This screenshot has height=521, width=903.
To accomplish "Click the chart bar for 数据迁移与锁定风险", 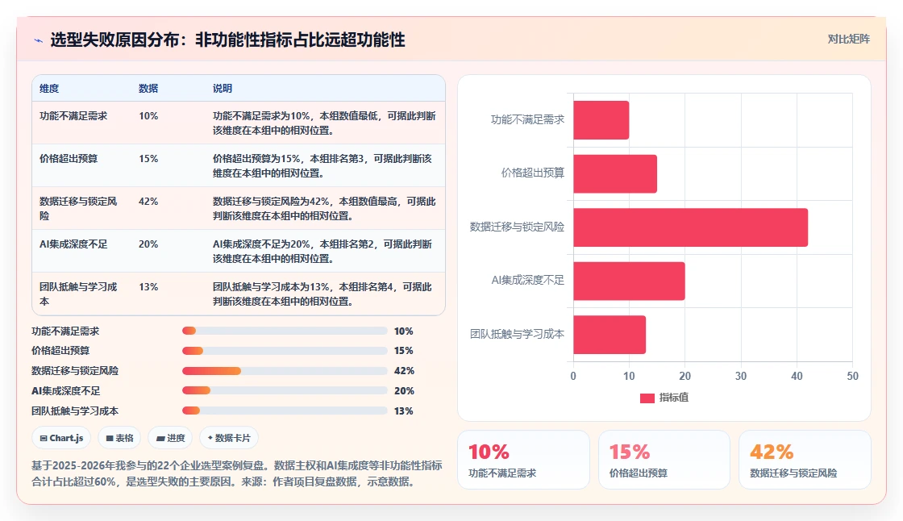I will pyautogui.click(x=690, y=227).
